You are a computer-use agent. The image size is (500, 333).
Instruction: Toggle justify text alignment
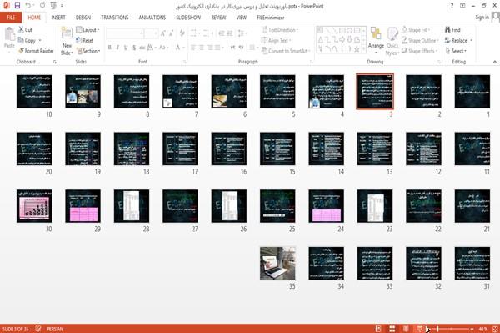click(217, 48)
